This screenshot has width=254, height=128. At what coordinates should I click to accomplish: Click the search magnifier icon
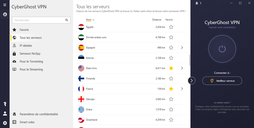(x=67, y=20)
